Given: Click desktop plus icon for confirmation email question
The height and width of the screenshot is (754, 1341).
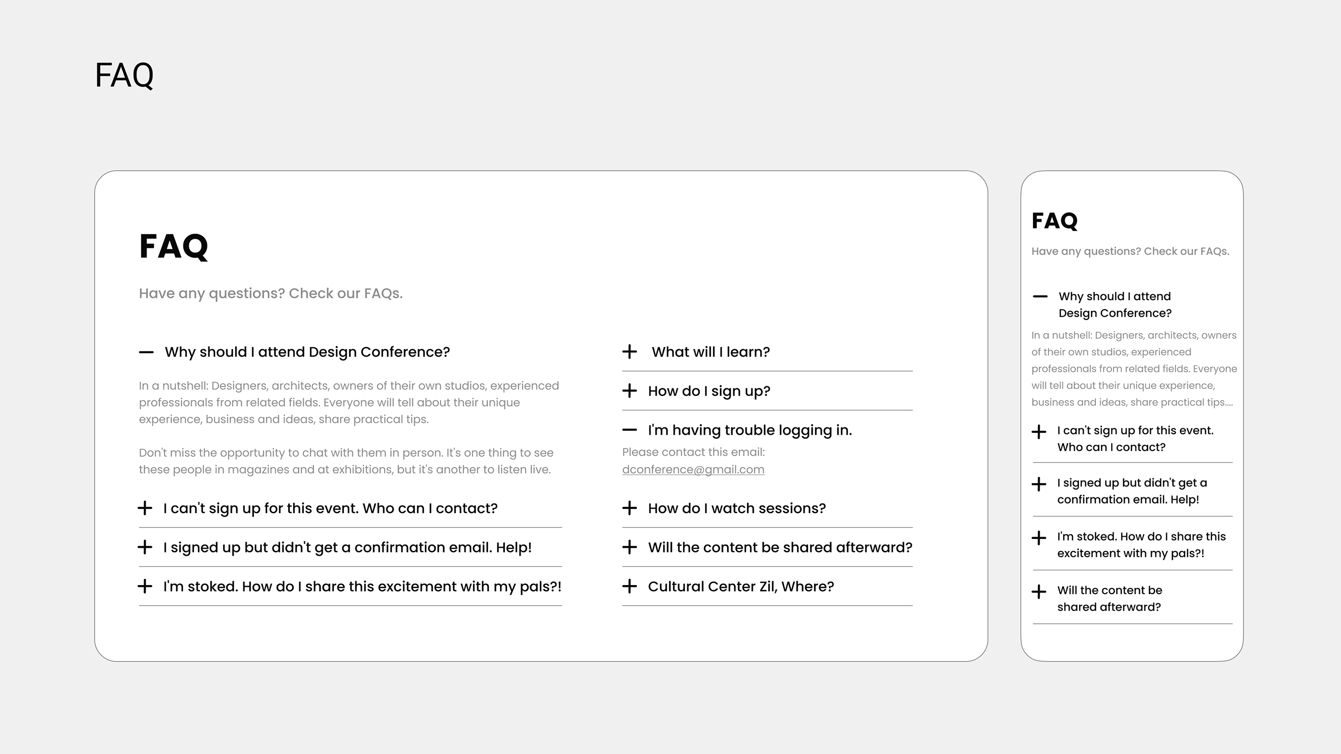Looking at the screenshot, I should 145,547.
